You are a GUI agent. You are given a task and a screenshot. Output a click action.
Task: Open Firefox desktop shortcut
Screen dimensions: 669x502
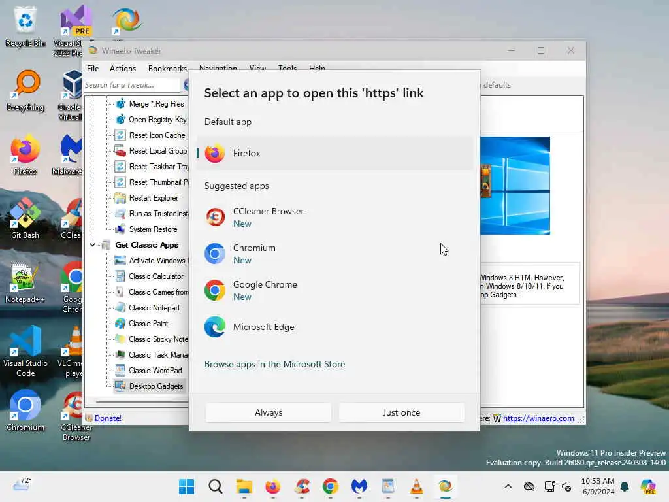tap(25, 155)
